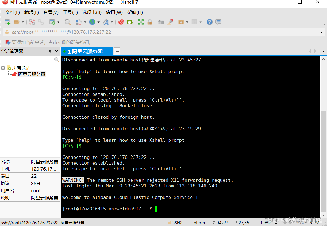The width and height of the screenshot is (327, 226).
Task: Open the 文件(F) menu
Action: point(12,12)
